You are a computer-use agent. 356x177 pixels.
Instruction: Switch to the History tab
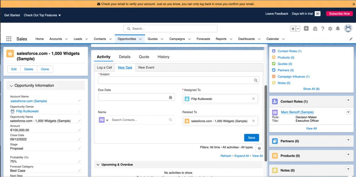click(163, 57)
